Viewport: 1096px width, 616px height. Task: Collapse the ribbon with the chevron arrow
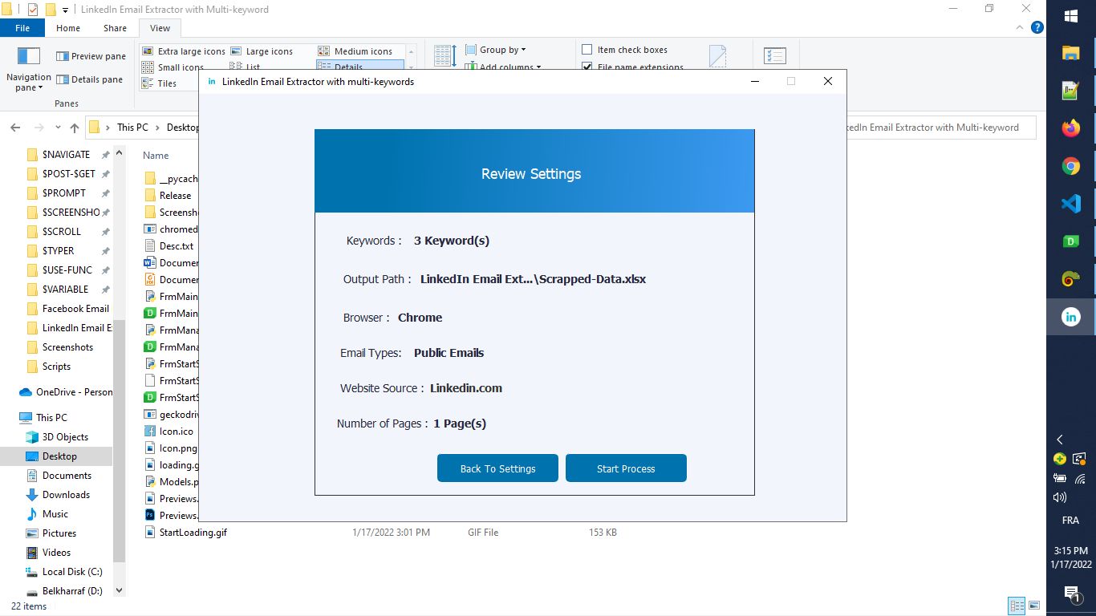tap(1021, 27)
